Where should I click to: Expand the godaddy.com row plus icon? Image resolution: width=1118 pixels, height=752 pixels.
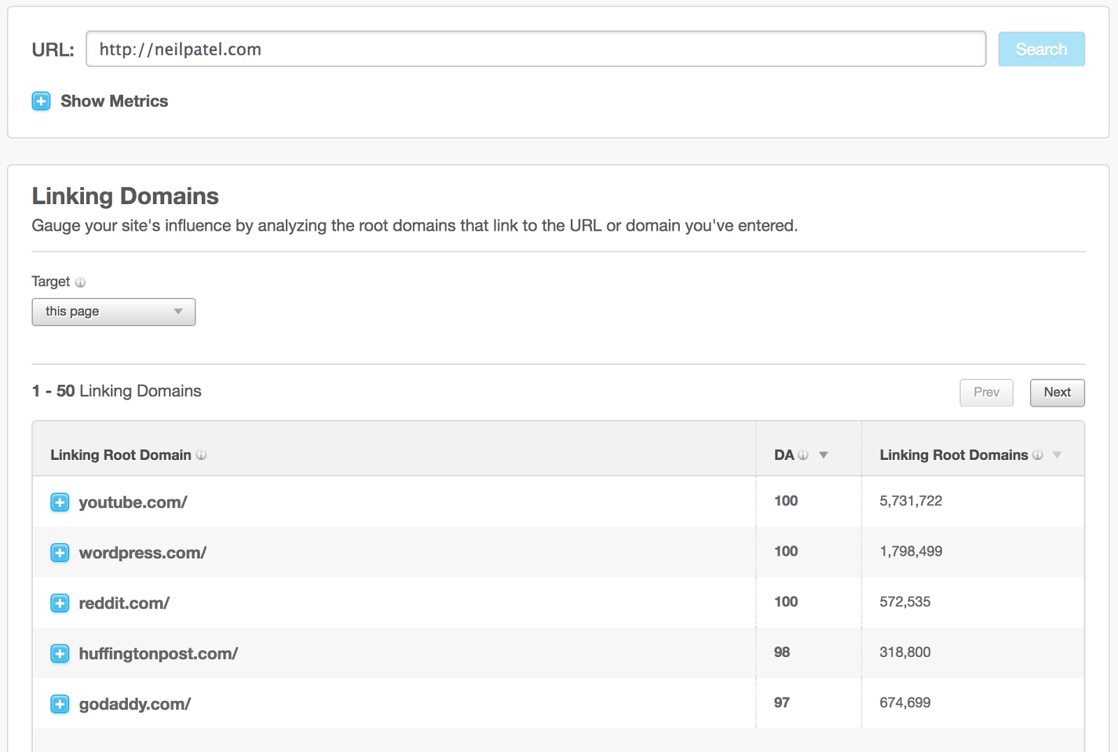click(60, 704)
